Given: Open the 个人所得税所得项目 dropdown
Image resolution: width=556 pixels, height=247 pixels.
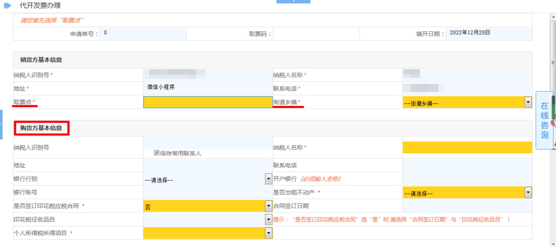Looking at the screenshot, I should click(268, 233).
